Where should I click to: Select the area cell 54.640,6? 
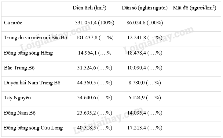click(94, 98)
